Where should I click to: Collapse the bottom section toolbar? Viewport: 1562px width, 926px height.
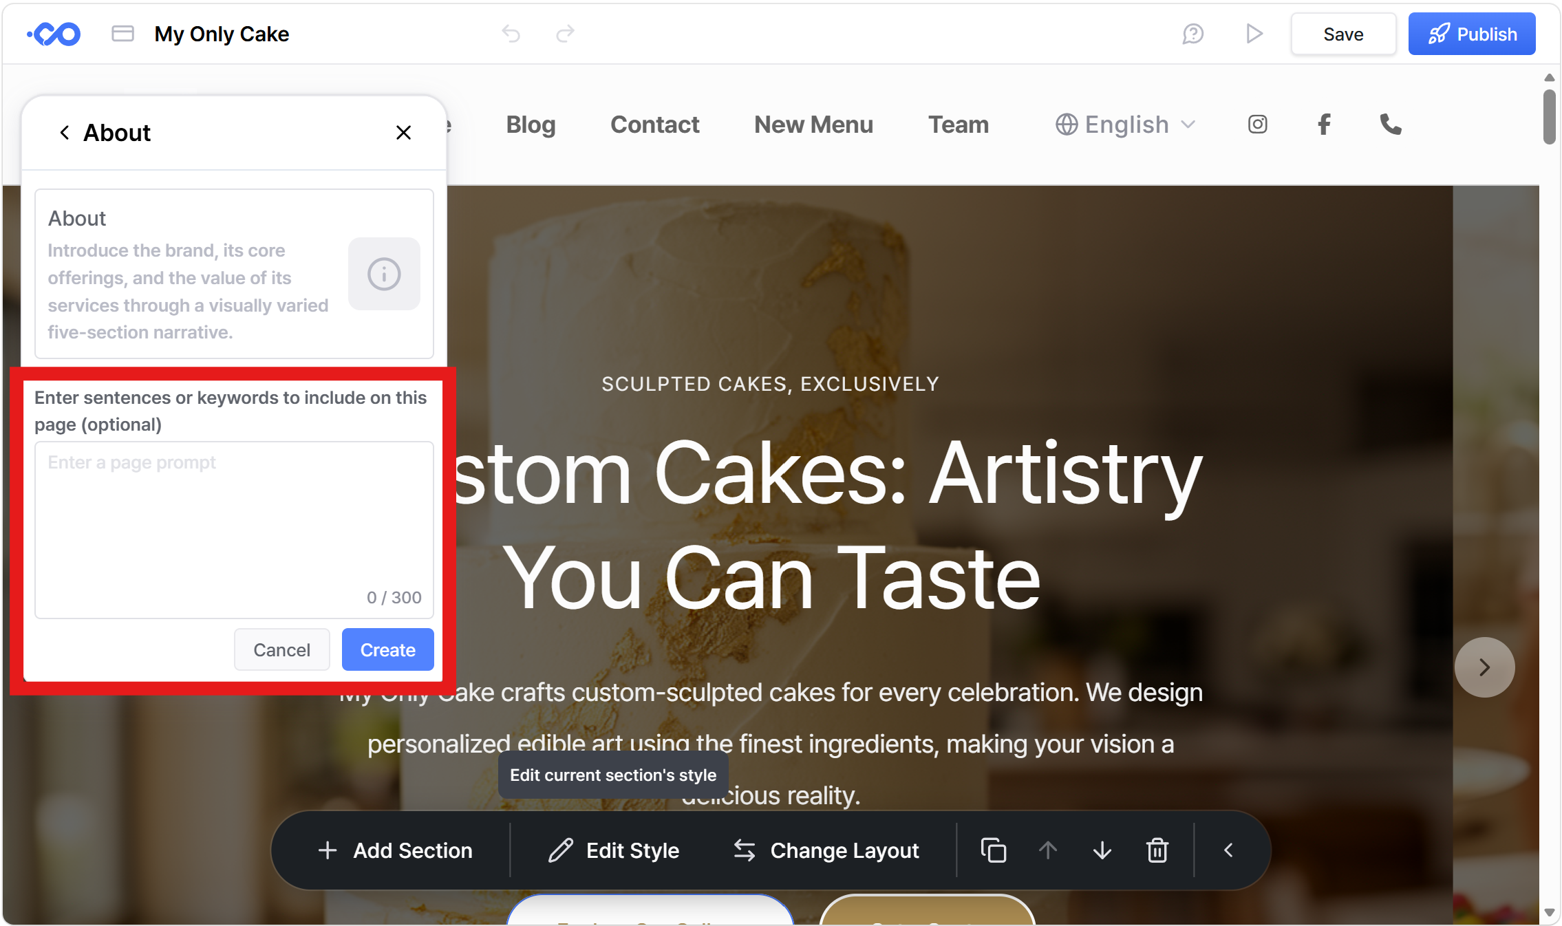pyautogui.click(x=1228, y=850)
